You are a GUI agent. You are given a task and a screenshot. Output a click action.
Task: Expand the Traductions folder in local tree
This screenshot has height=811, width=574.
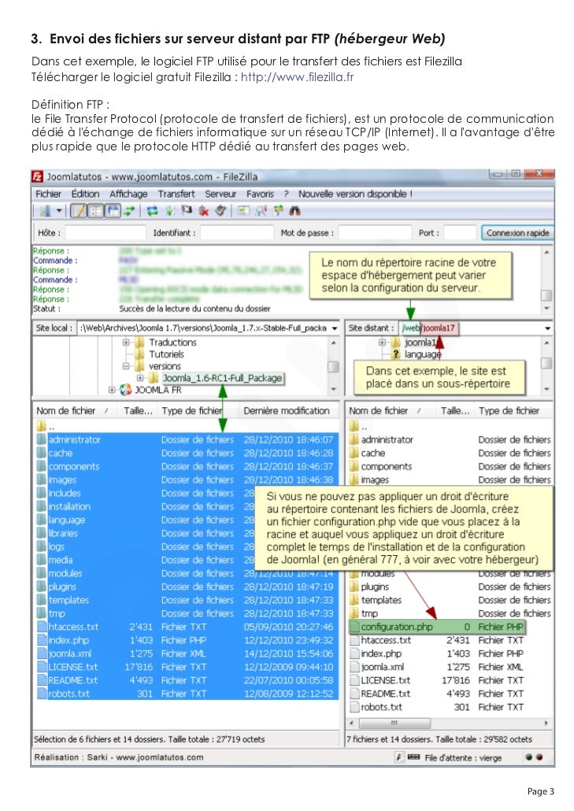coord(126,343)
